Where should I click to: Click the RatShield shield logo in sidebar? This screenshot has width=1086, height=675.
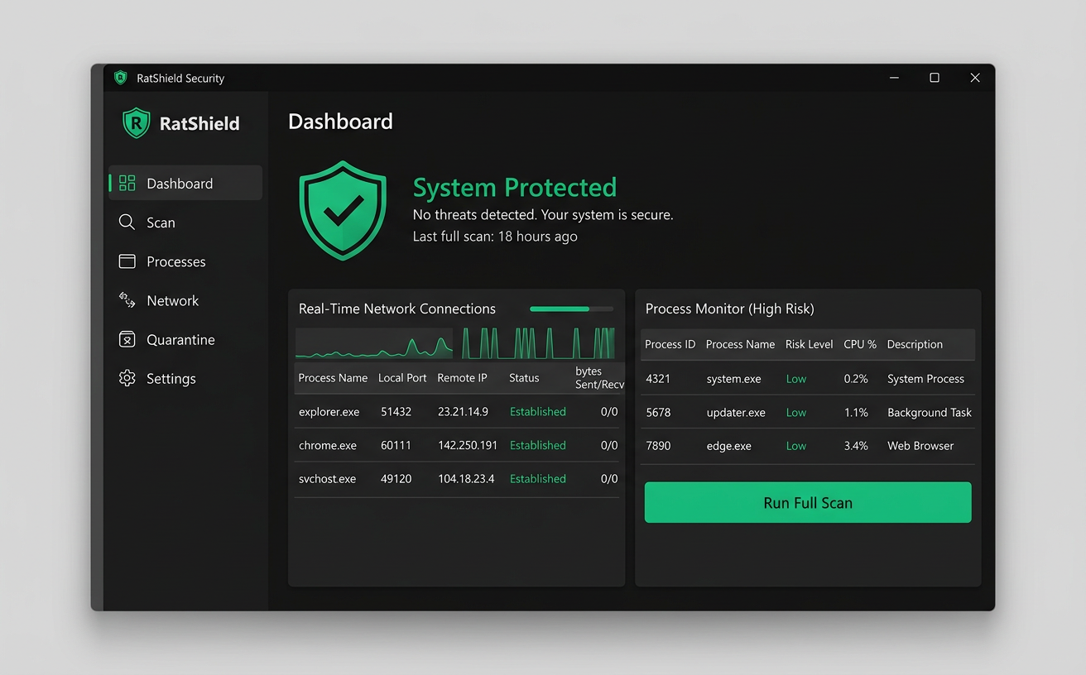tap(137, 123)
